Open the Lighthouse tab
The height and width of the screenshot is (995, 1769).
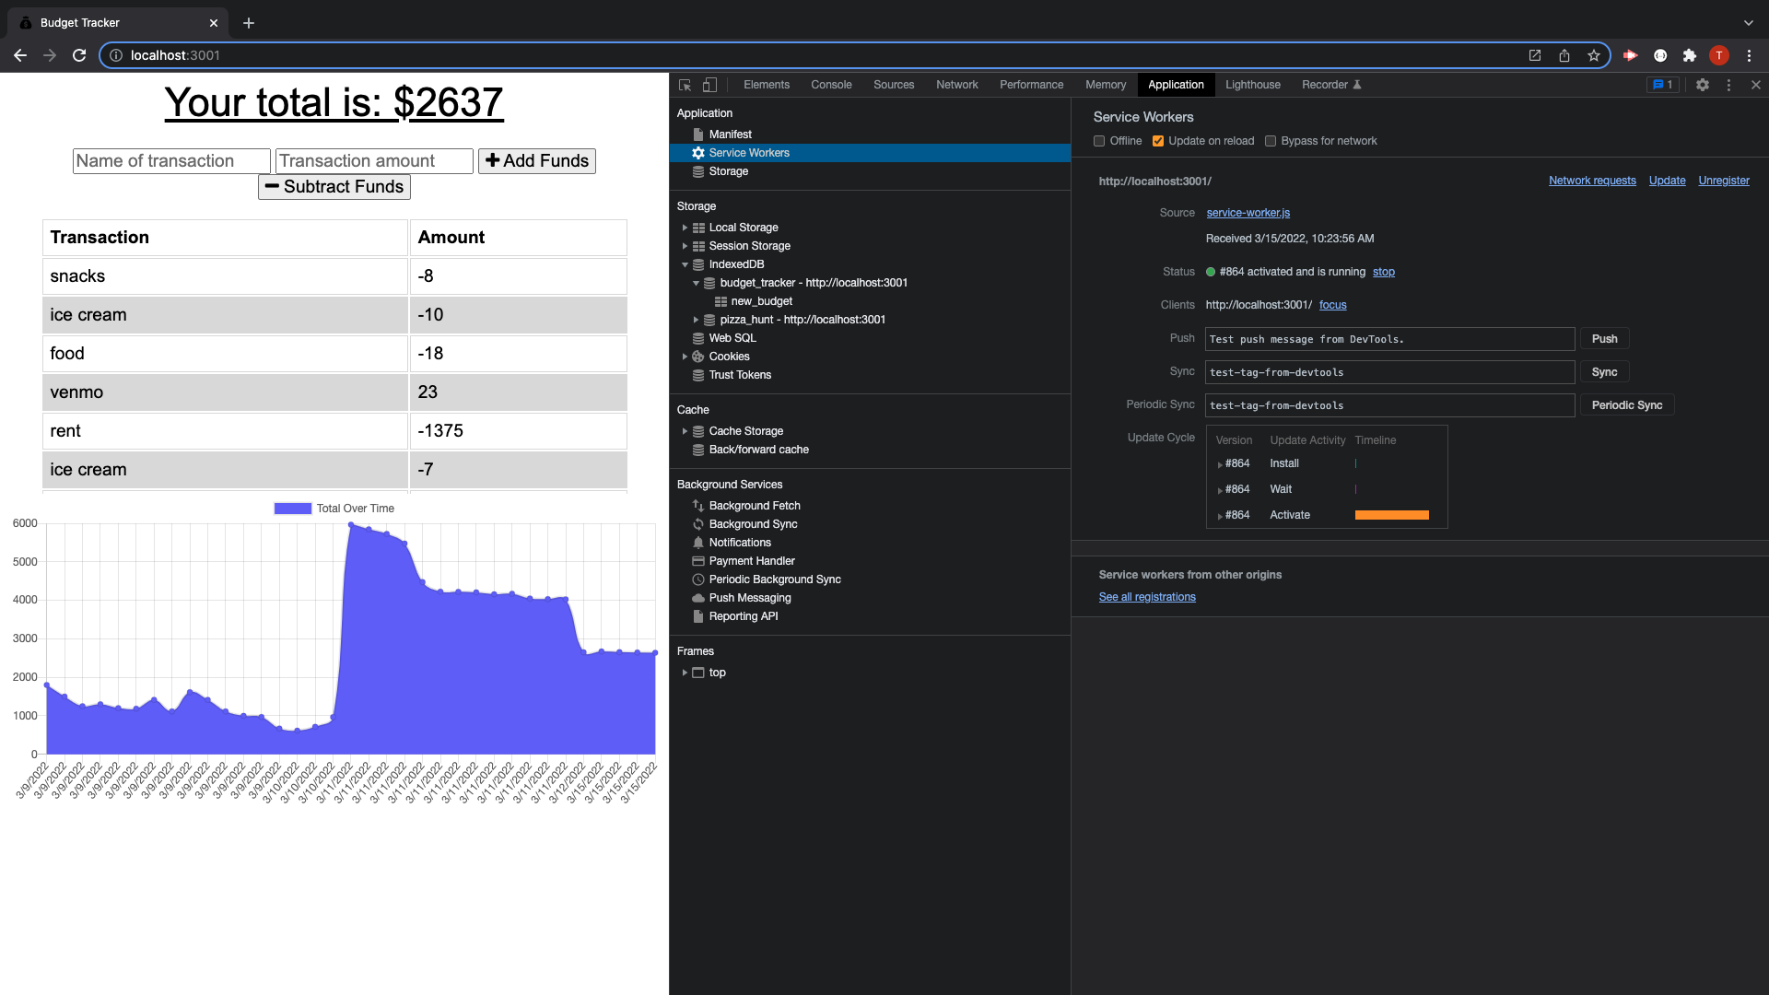tap(1252, 84)
